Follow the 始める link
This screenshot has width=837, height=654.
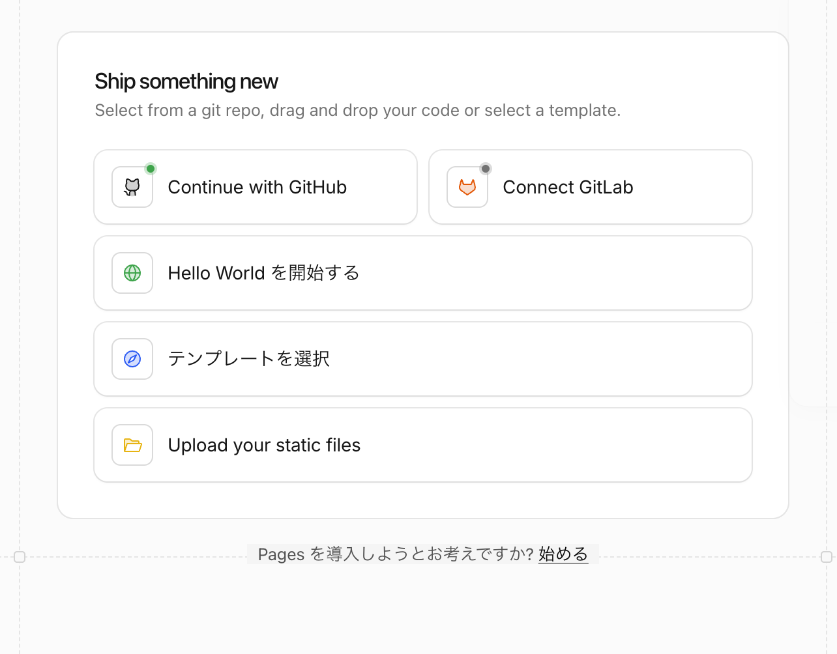tap(563, 554)
